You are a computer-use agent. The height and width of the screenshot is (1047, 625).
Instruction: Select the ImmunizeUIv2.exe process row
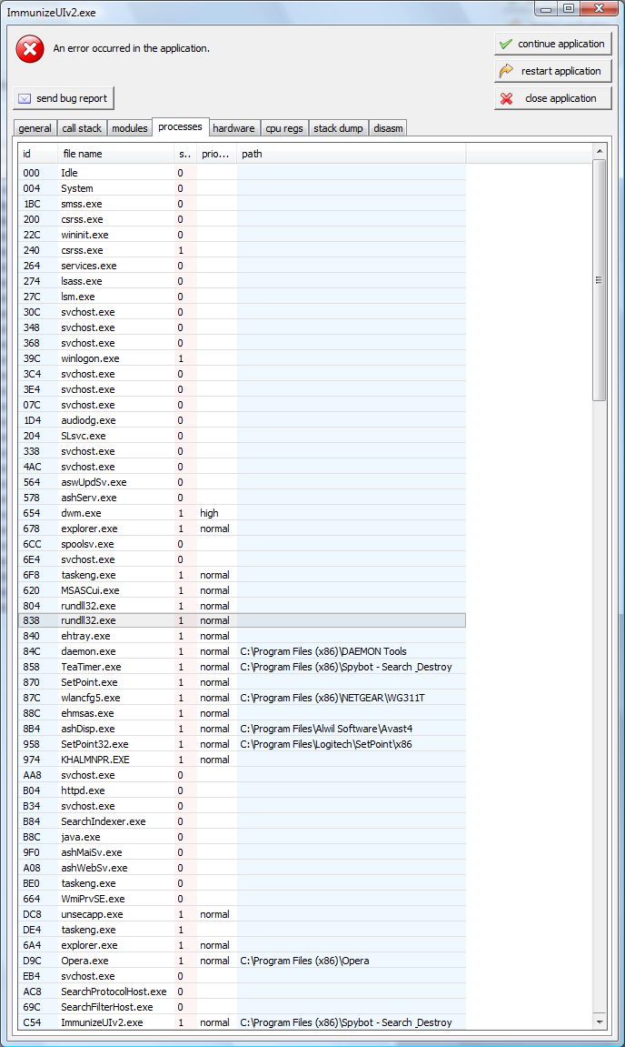tap(243, 1022)
